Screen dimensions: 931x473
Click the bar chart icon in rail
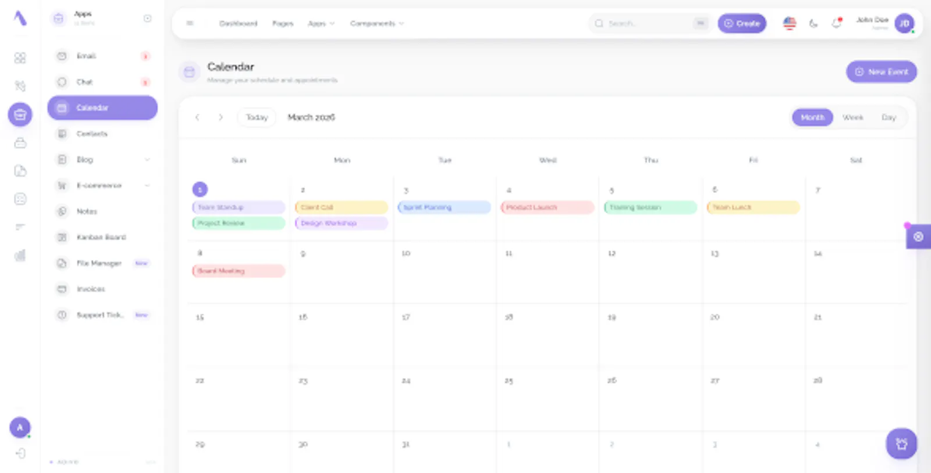point(20,256)
